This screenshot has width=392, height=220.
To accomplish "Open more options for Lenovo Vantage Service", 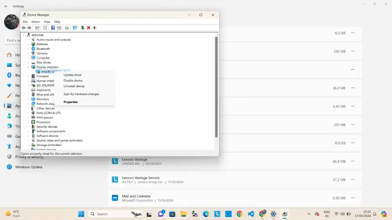I will click(x=353, y=180).
